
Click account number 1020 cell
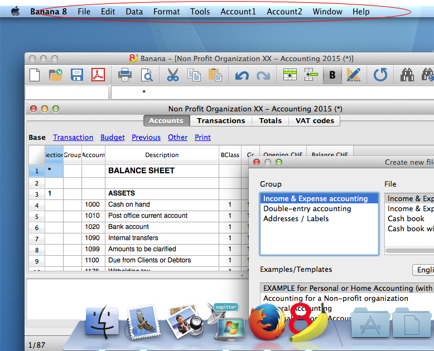click(93, 227)
